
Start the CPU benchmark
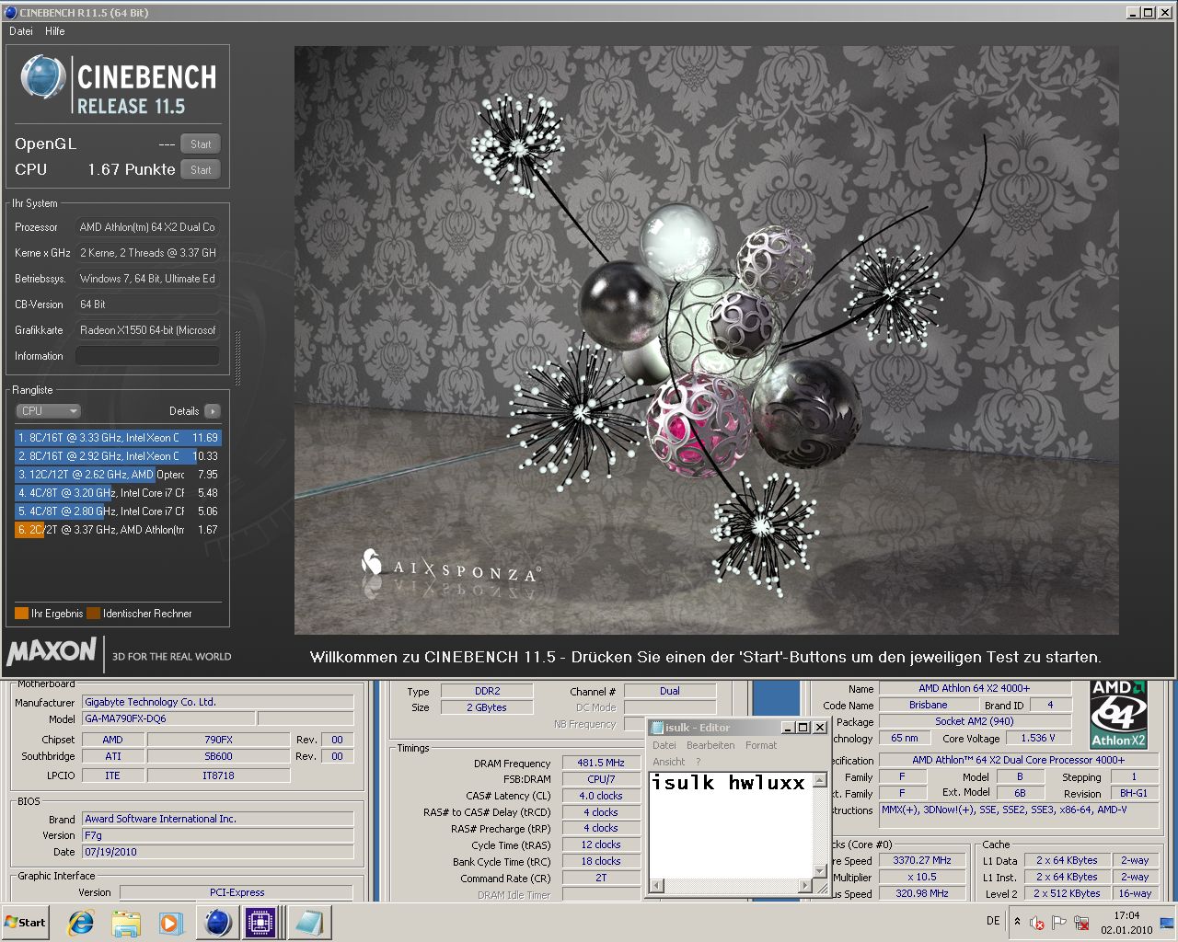[201, 169]
